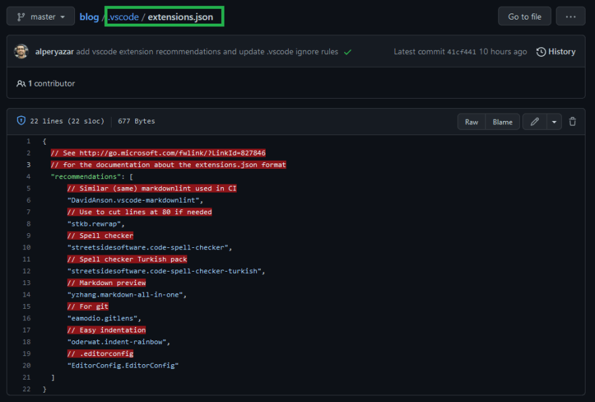Select the Raw file view

pyautogui.click(x=471, y=122)
